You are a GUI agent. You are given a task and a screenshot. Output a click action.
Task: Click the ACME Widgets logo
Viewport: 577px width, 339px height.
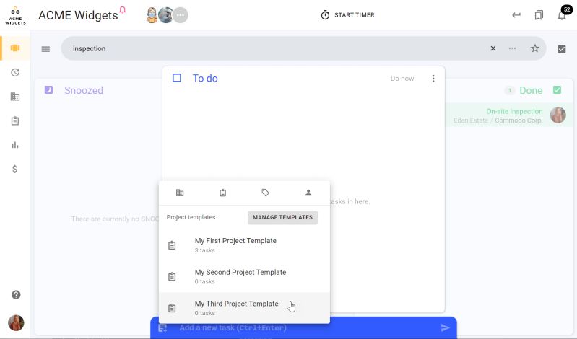pos(15,15)
